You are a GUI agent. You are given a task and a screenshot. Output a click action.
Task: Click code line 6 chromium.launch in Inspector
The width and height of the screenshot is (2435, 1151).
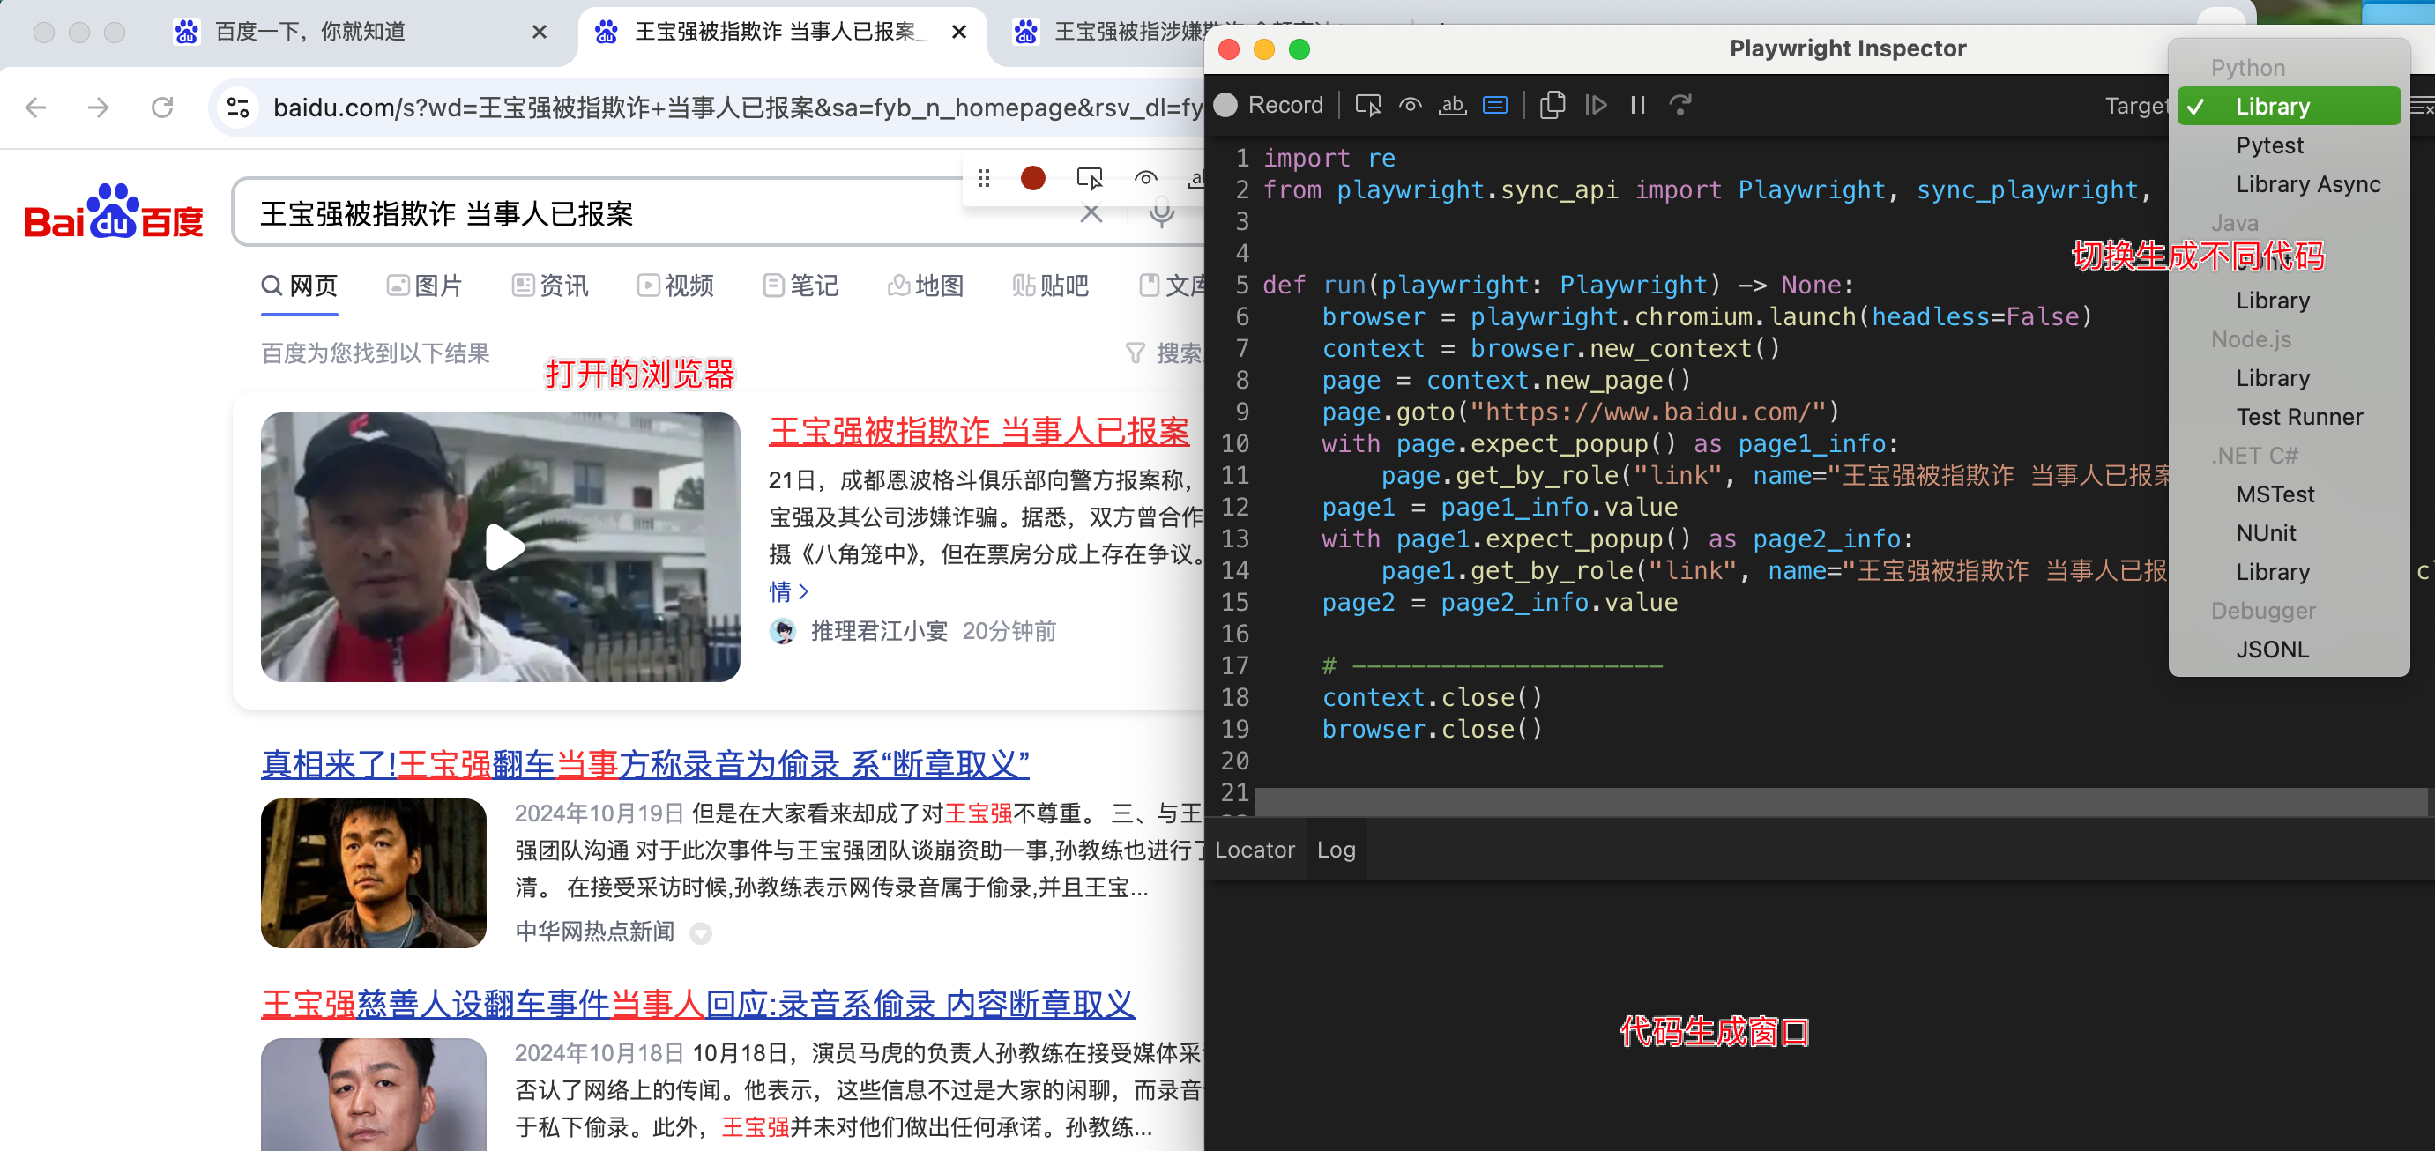point(1707,316)
